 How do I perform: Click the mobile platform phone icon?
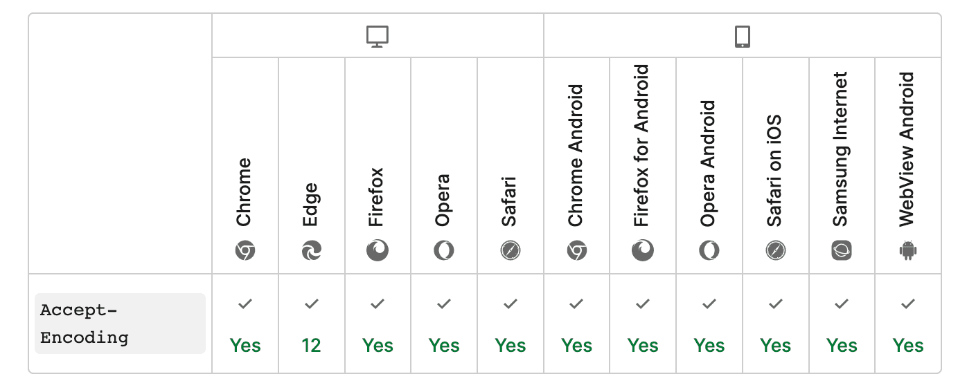(x=742, y=36)
